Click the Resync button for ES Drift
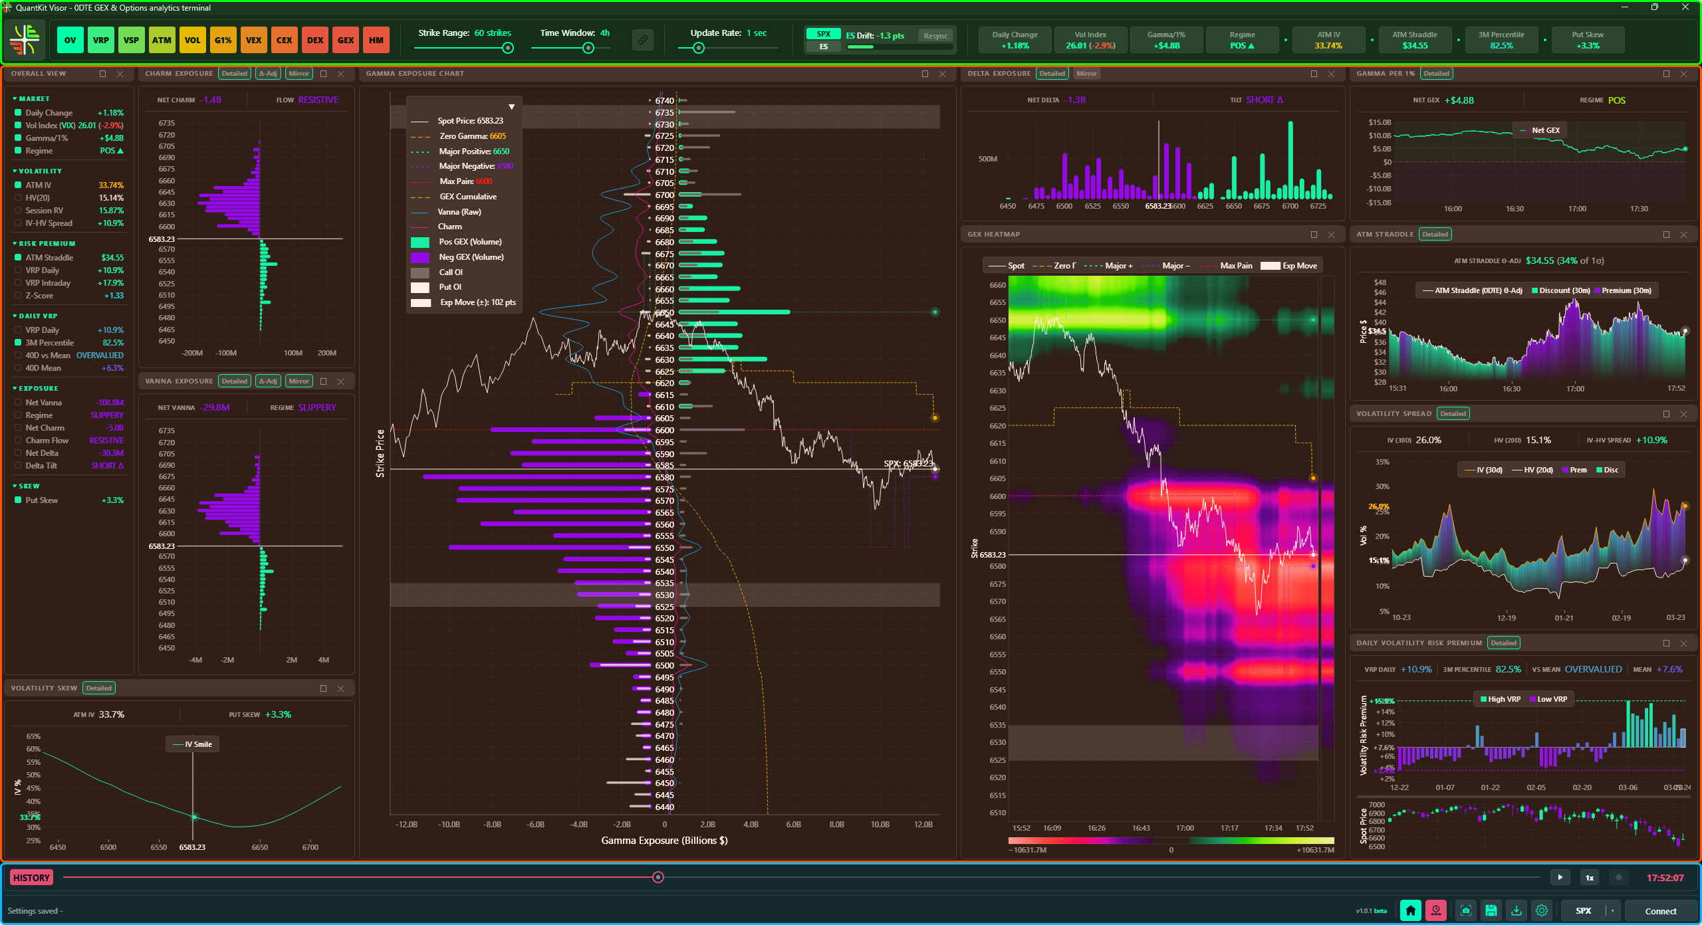The height and width of the screenshot is (925, 1702). pyautogui.click(x=935, y=35)
